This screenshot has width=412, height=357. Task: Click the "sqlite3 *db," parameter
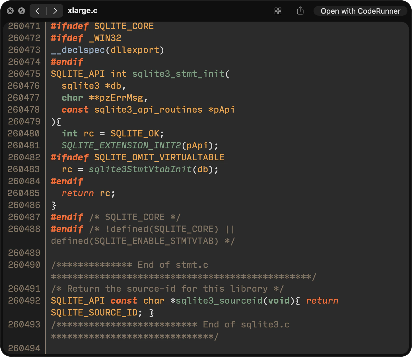[x=94, y=86]
